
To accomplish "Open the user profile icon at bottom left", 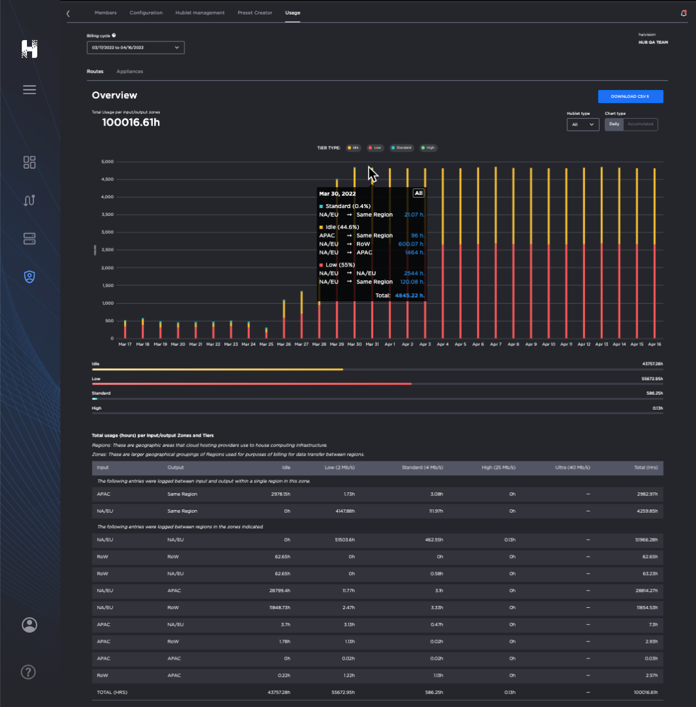I will (x=29, y=625).
